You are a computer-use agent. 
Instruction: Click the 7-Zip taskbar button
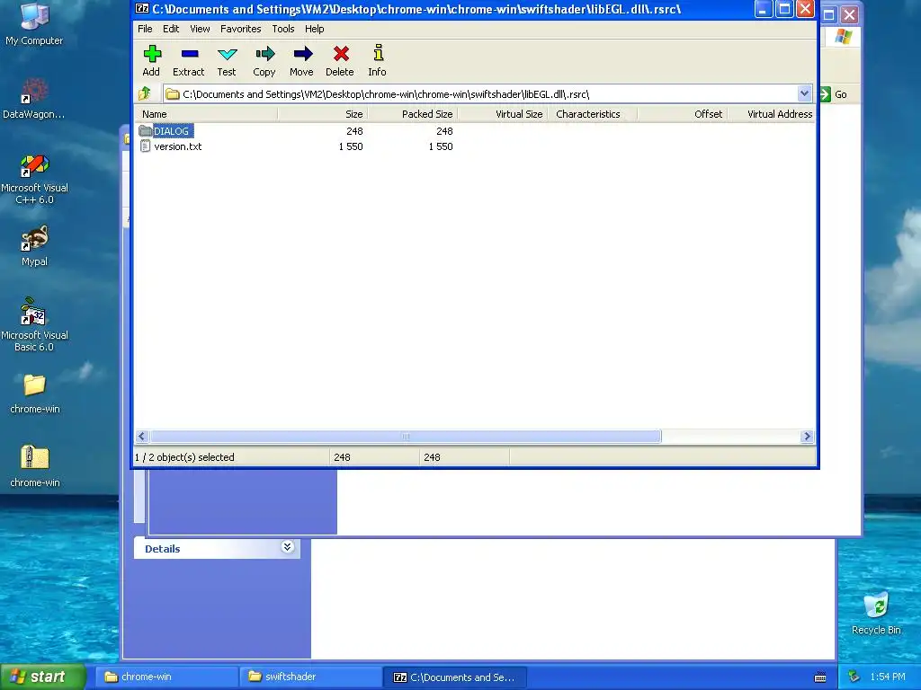pyautogui.click(x=454, y=677)
